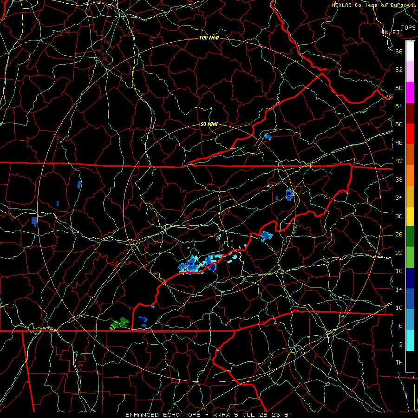Click the '10' legend value
Image resolution: width=418 pixels, height=418 pixels.
[399, 307]
